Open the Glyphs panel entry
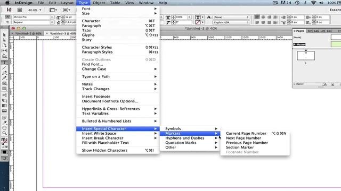The image size is (341, 191). (x=118, y=35)
